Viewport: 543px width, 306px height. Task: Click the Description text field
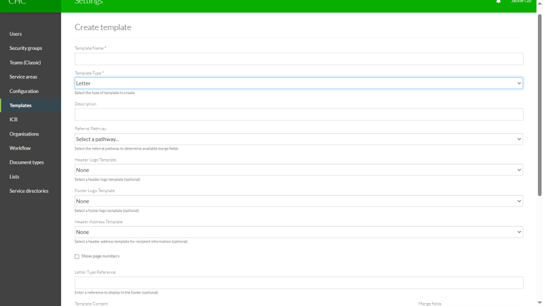pyautogui.click(x=299, y=115)
